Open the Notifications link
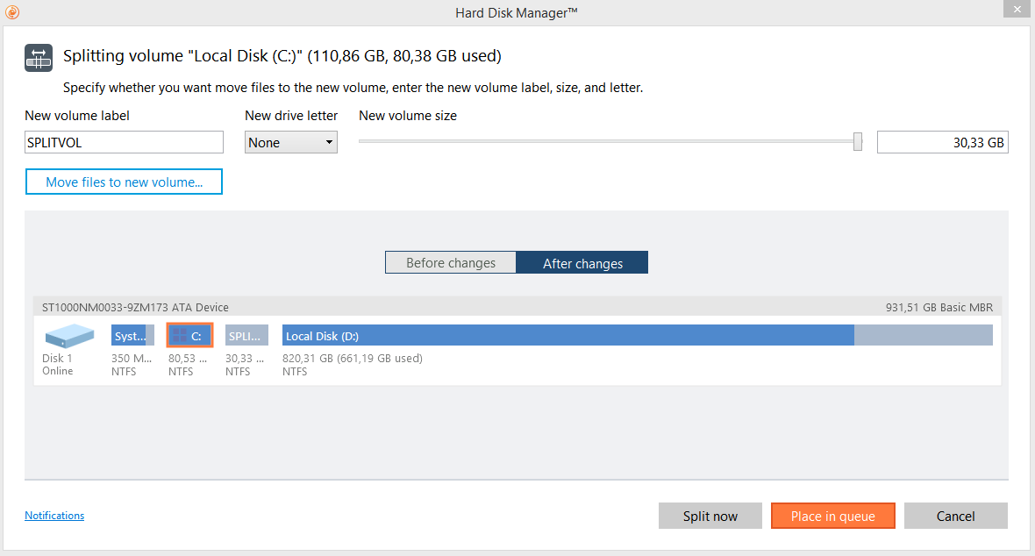 point(54,516)
